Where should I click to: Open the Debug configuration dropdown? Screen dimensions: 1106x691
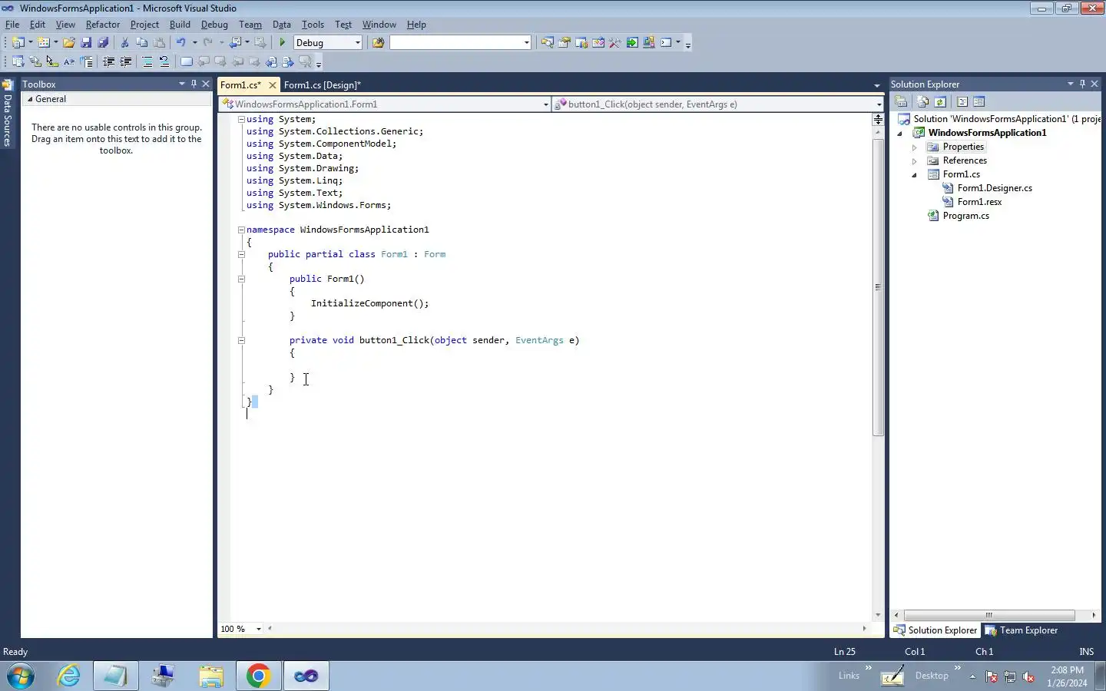357,43
